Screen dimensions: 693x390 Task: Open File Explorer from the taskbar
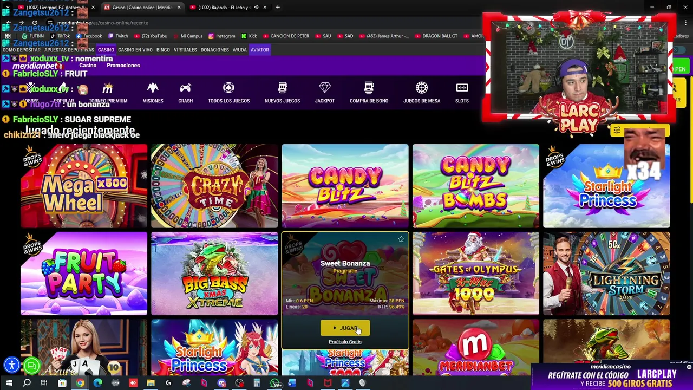point(151,383)
